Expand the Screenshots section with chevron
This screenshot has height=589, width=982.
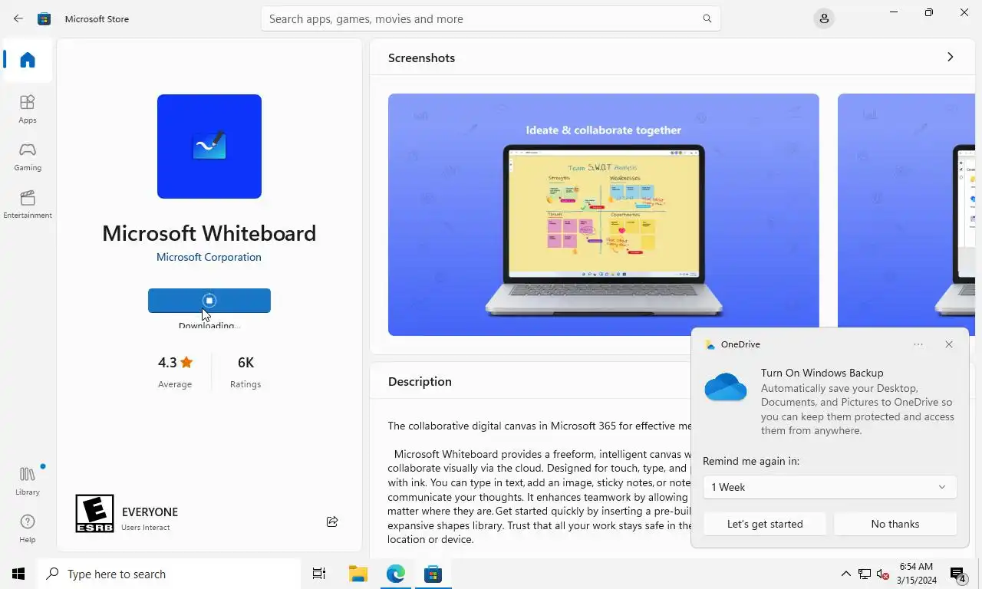pos(950,58)
